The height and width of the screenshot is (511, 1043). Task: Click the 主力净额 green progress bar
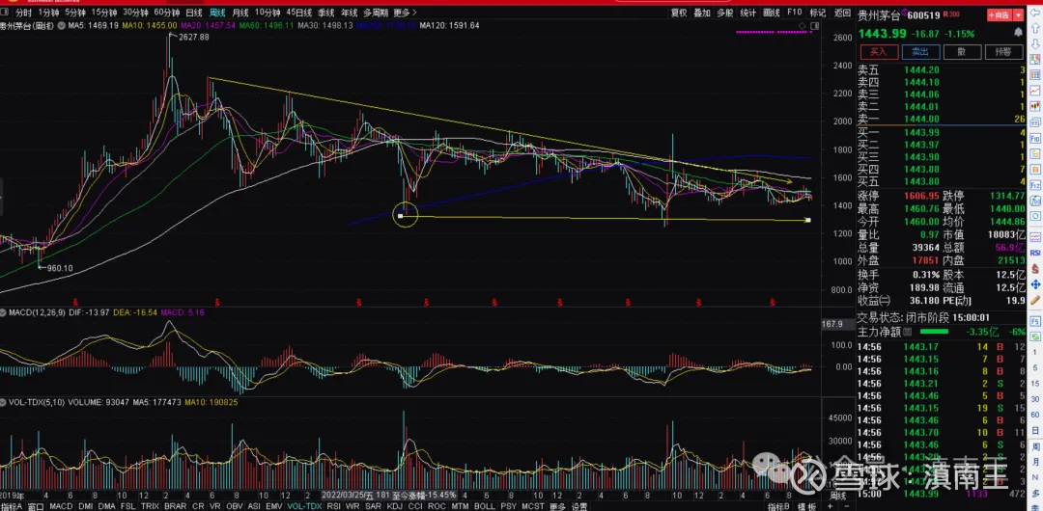(x=935, y=331)
